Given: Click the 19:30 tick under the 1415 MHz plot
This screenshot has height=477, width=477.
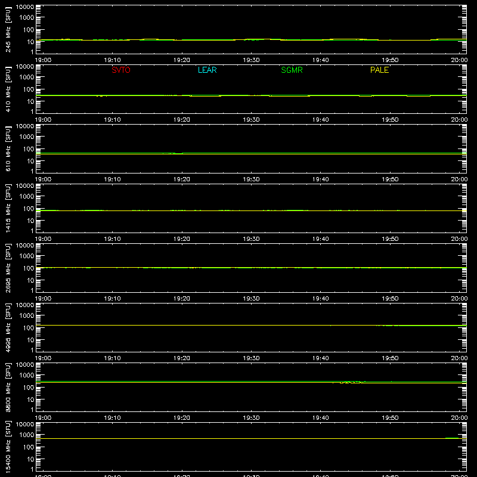Looking at the screenshot, I should tap(251, 239).
